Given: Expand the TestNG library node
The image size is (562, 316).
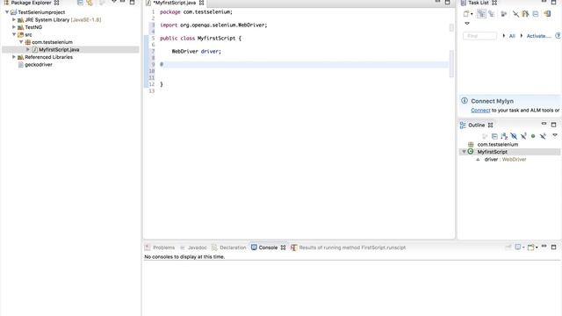Looking at the screenshot, I should pos(14,27).
